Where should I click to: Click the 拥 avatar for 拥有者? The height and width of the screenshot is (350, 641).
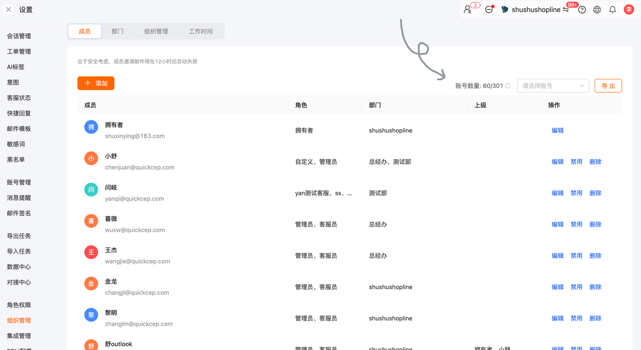[91, 127]
